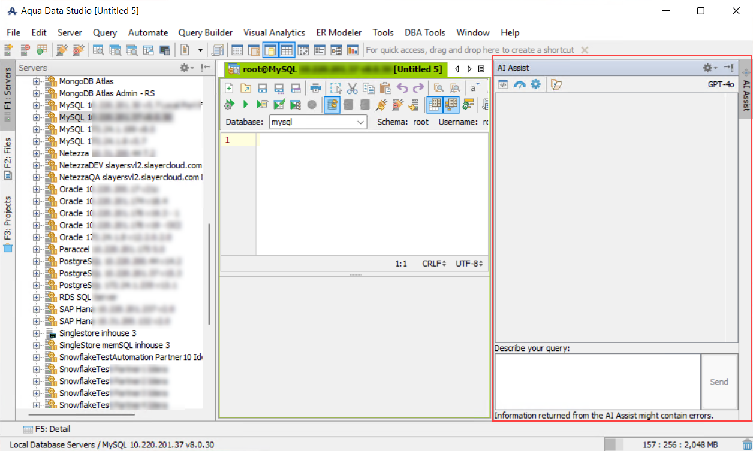Click the Undo arrow icon
The width and height of the screenshot is (753, 451).
click(x=402, y=88)
